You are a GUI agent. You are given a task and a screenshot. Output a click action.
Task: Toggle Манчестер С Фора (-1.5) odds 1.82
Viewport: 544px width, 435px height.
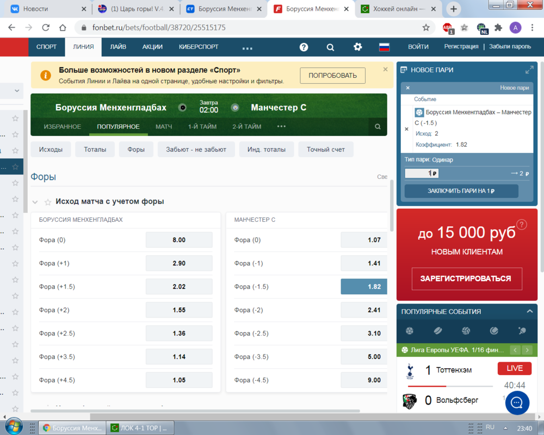pos(363,287)
